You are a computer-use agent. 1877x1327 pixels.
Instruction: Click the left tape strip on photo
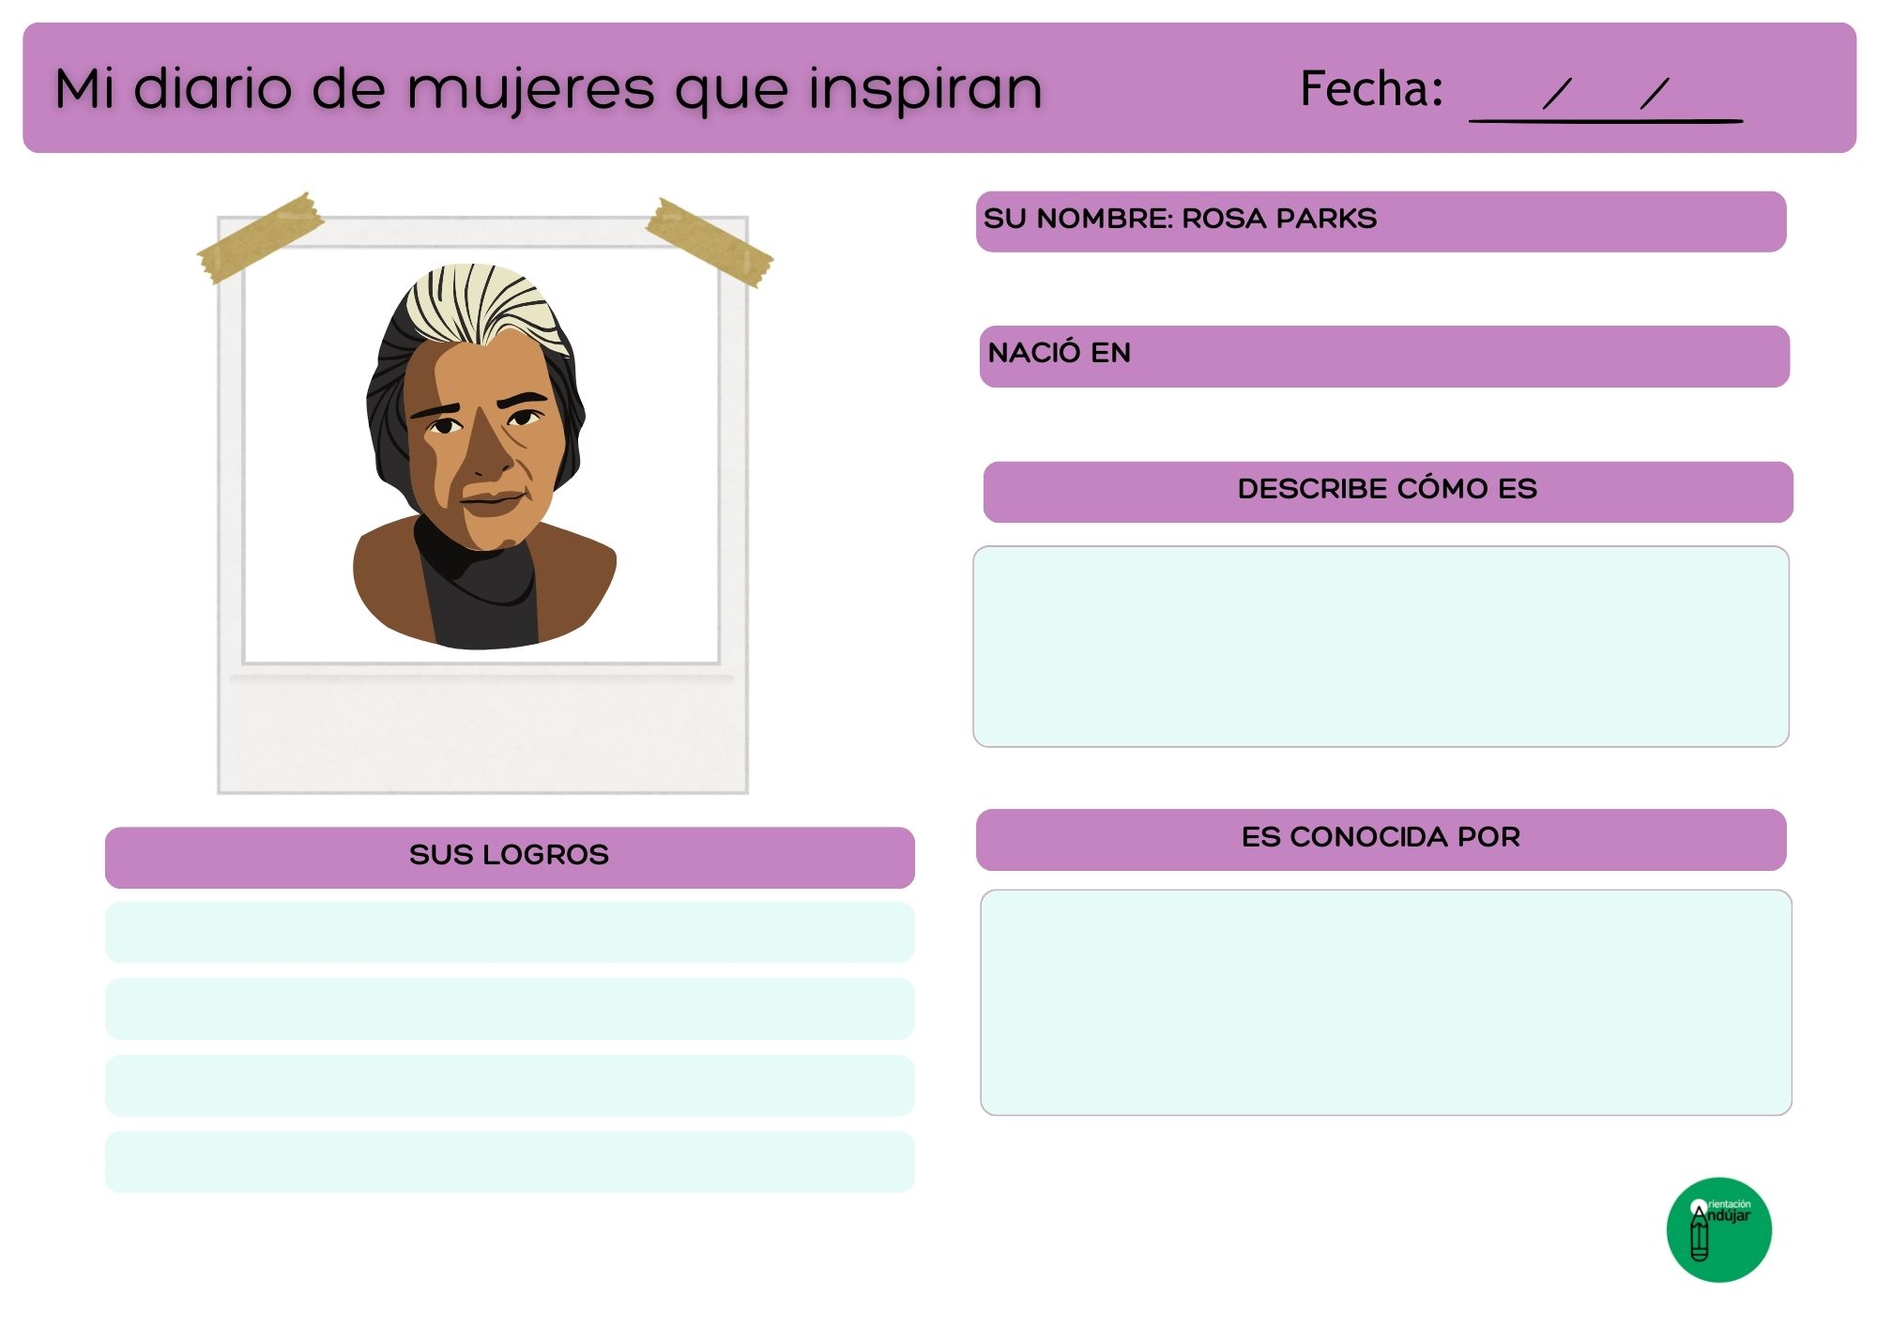pyautogui.click(x=260, y=238)
